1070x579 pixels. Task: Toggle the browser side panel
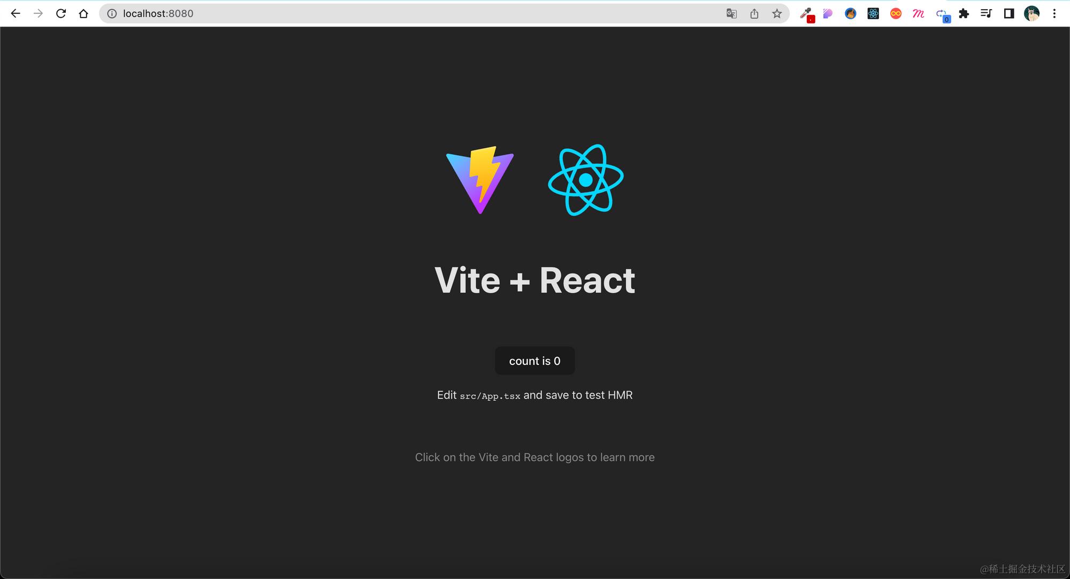point(1009,13)
